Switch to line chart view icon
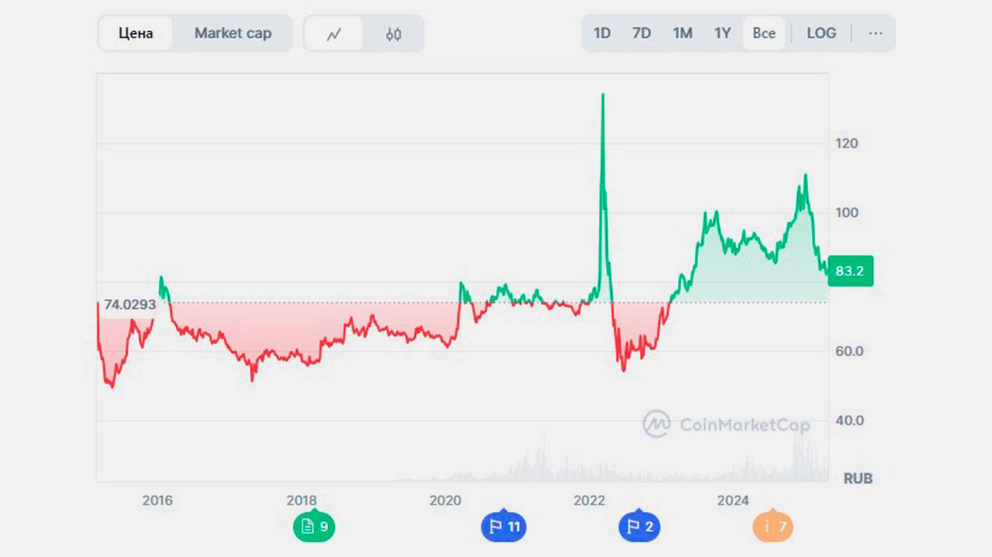The image size is (992, 557). tap(334, 33)
